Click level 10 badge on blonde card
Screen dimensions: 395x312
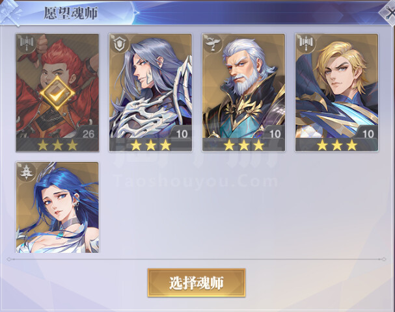tap(368, 134)
